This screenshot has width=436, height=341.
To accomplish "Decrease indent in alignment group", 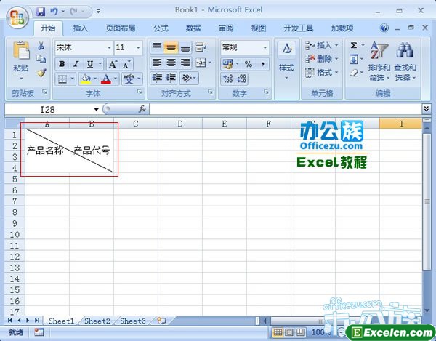I will pos(157,78).
